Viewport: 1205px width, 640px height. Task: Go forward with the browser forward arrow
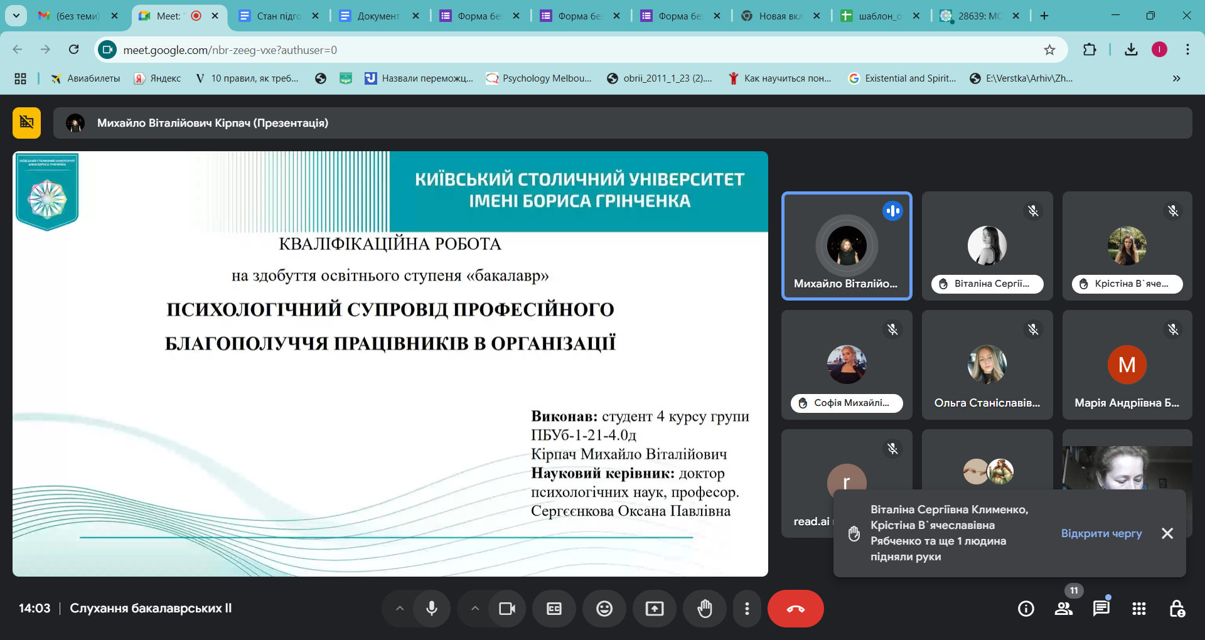(45, 50)
